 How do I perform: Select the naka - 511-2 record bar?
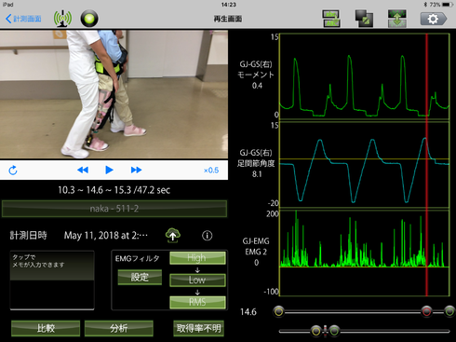pos(114,209)
